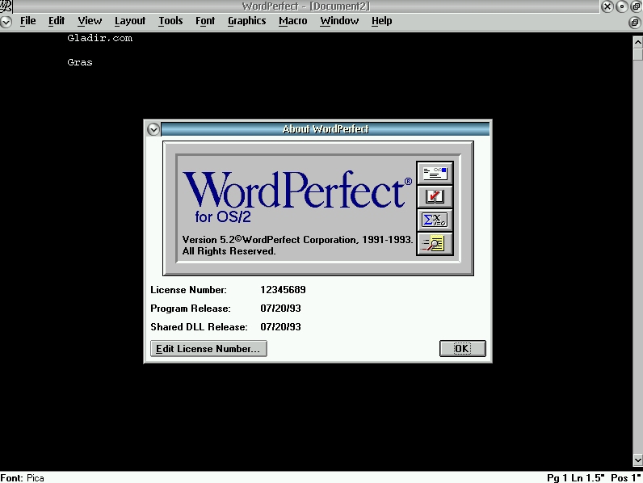The width and height of the screenshot is (643, 483).
Task: Click the Font: Pica status bar indicator
Action: (23, 477)
